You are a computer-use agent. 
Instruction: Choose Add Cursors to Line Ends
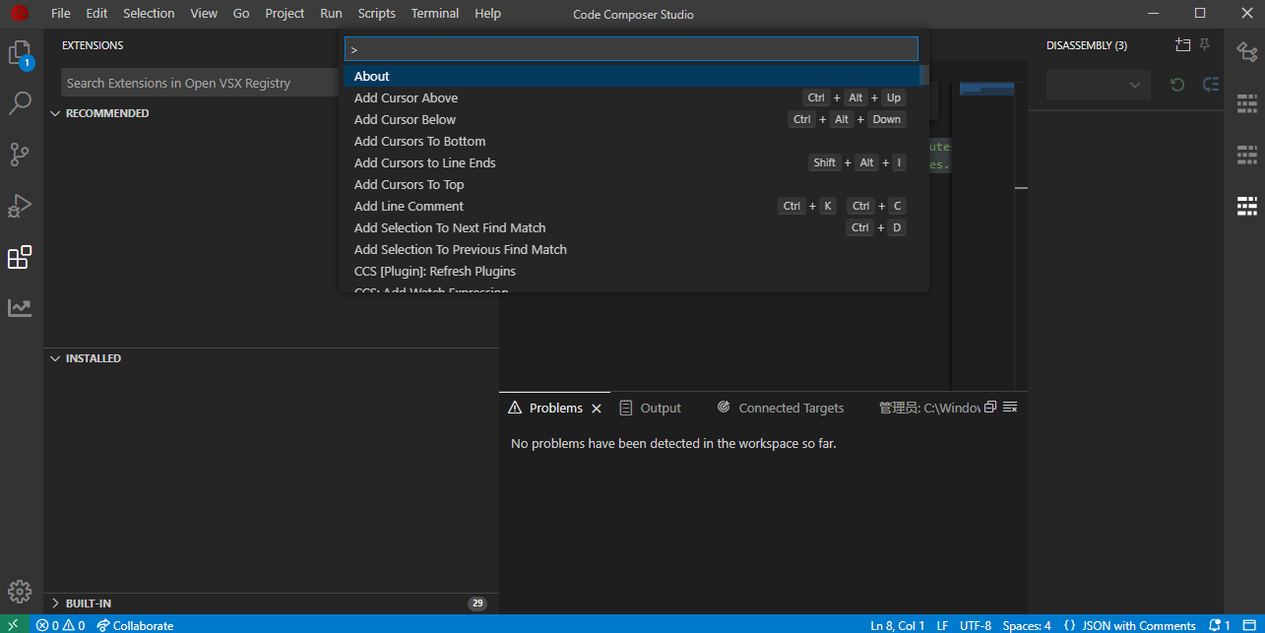pos(631,162)
